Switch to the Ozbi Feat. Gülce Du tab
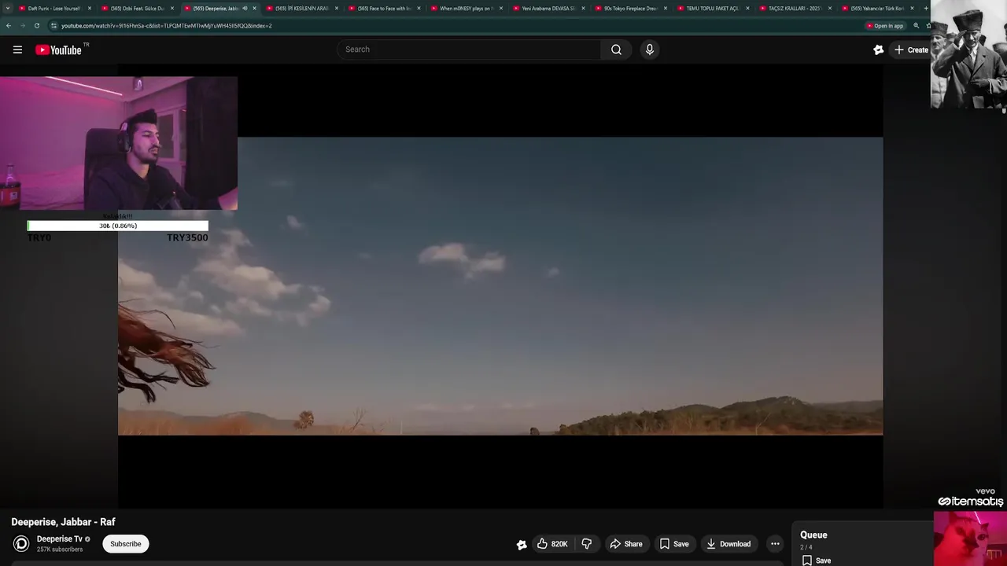 click(x=138, y=9)
